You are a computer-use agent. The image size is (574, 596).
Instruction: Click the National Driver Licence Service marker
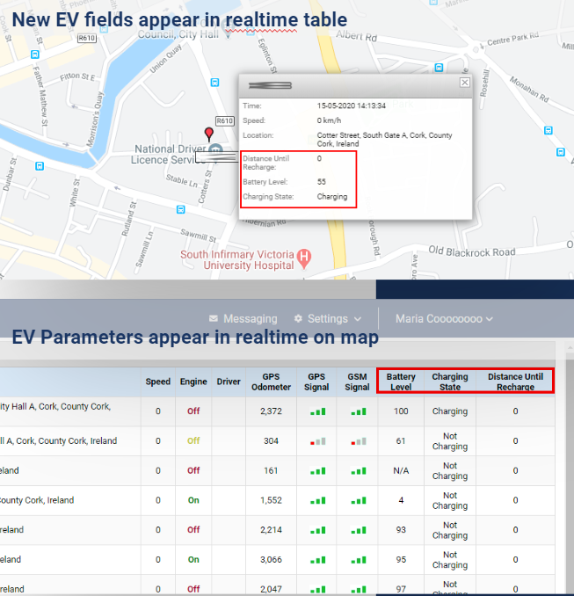216,149
